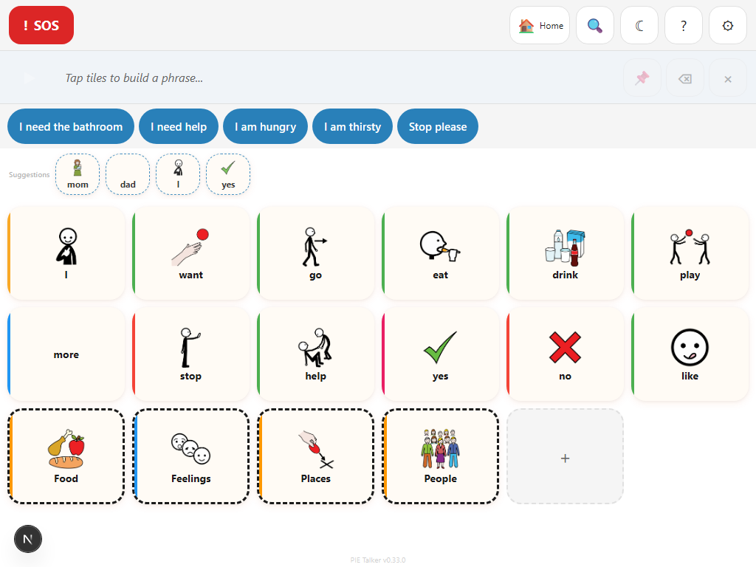Go to the Home board

point(540,25)
